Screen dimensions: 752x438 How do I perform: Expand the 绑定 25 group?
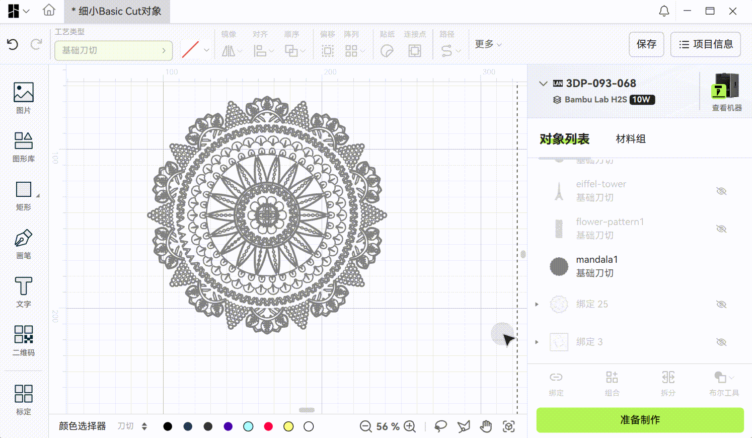pos(537,304)
